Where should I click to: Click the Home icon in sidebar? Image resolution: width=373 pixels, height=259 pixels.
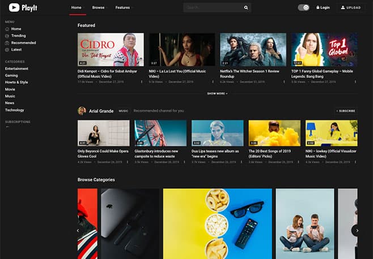(x=7, y=29)
